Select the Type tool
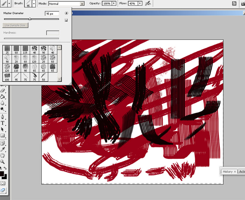This screenshot has height=200, width=245. click(2, 123)
